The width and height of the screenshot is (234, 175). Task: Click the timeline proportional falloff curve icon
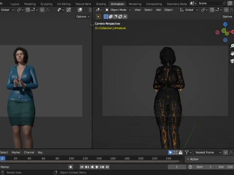(x=231, y=153)
